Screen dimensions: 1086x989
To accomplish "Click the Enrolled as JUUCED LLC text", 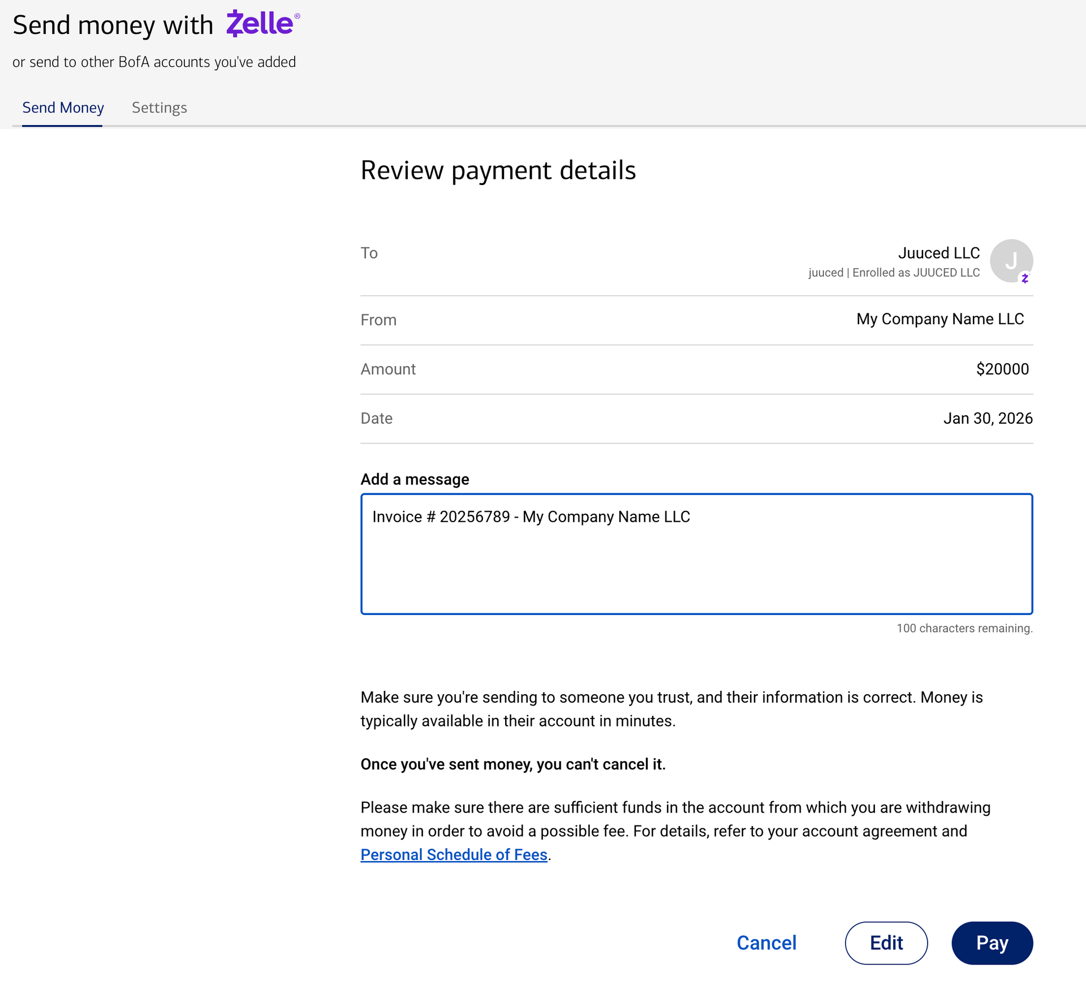I will [x=915, y=273].
